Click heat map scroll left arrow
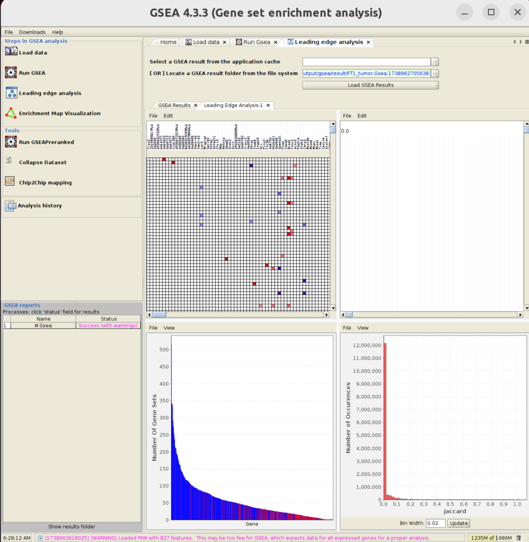 (149, 314)
